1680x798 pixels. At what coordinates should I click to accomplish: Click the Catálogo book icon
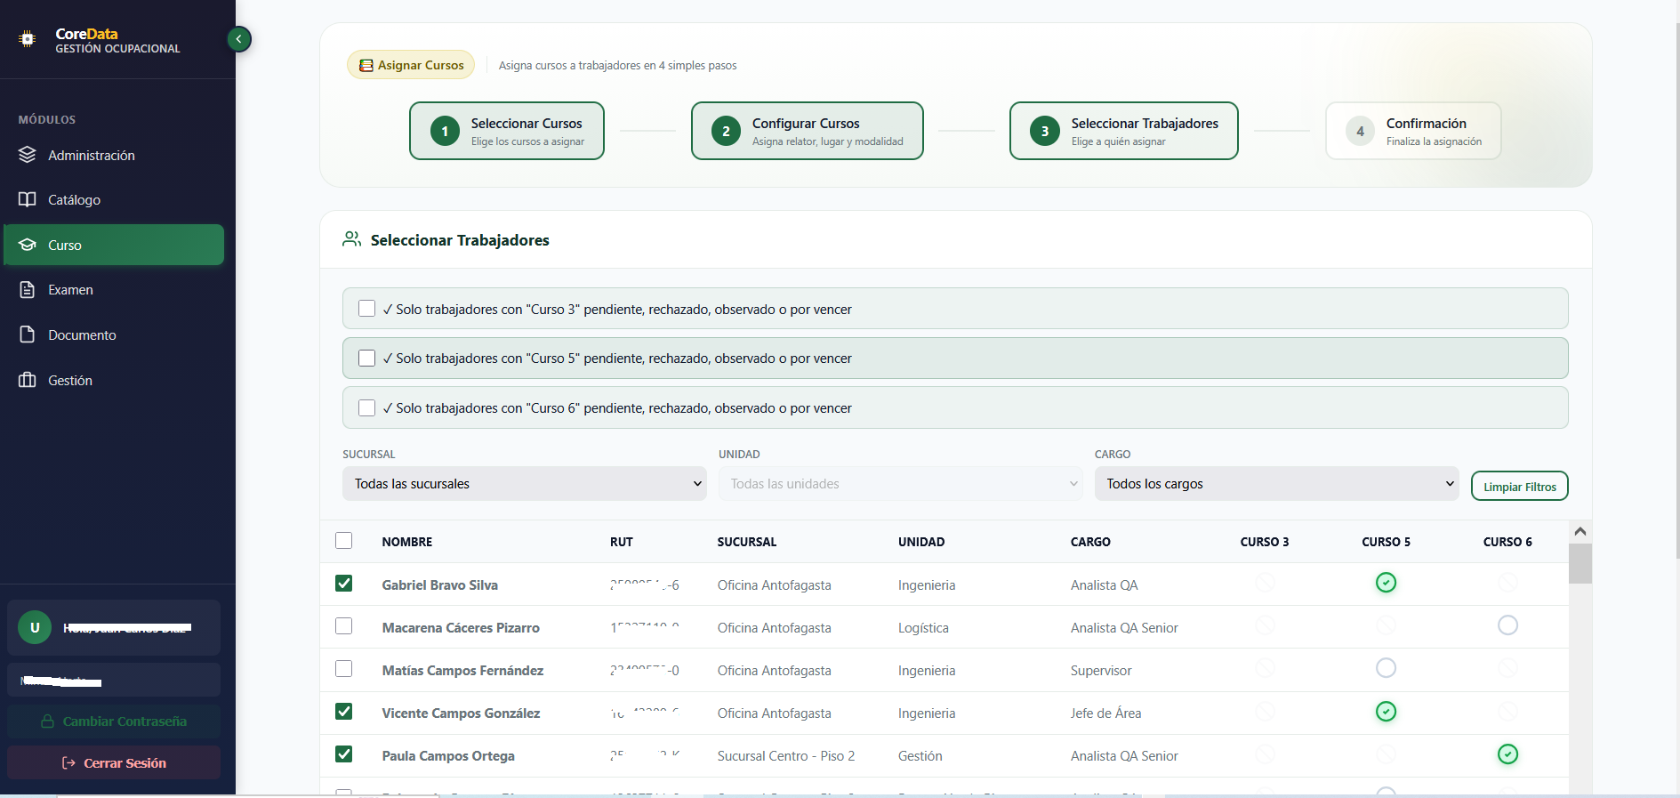coord(28,199)
